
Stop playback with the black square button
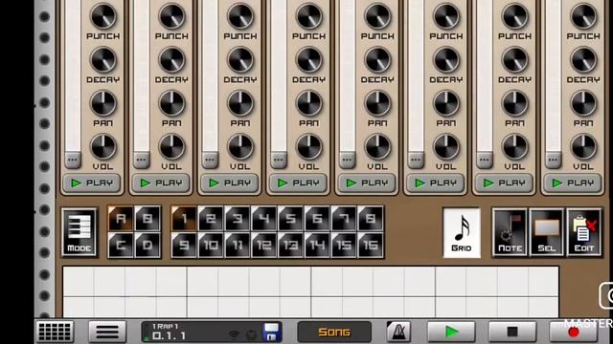pos(512,332)
